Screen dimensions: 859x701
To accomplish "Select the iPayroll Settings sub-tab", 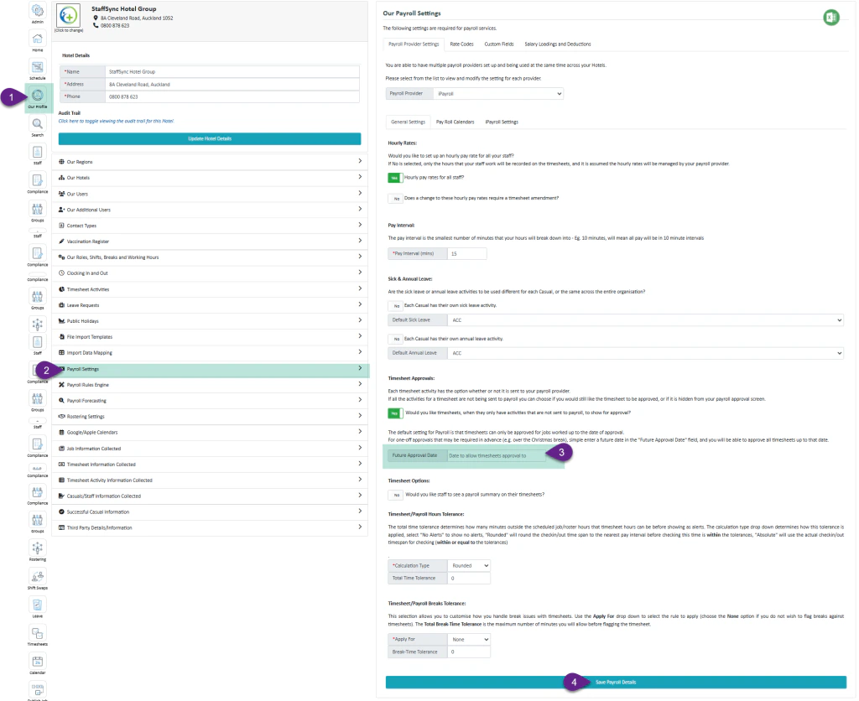I will (x=502, y=122).
